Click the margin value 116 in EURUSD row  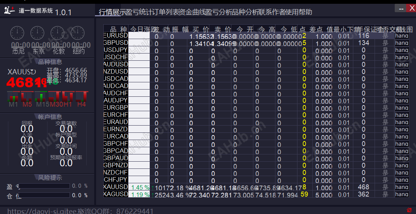click(364, 36)
